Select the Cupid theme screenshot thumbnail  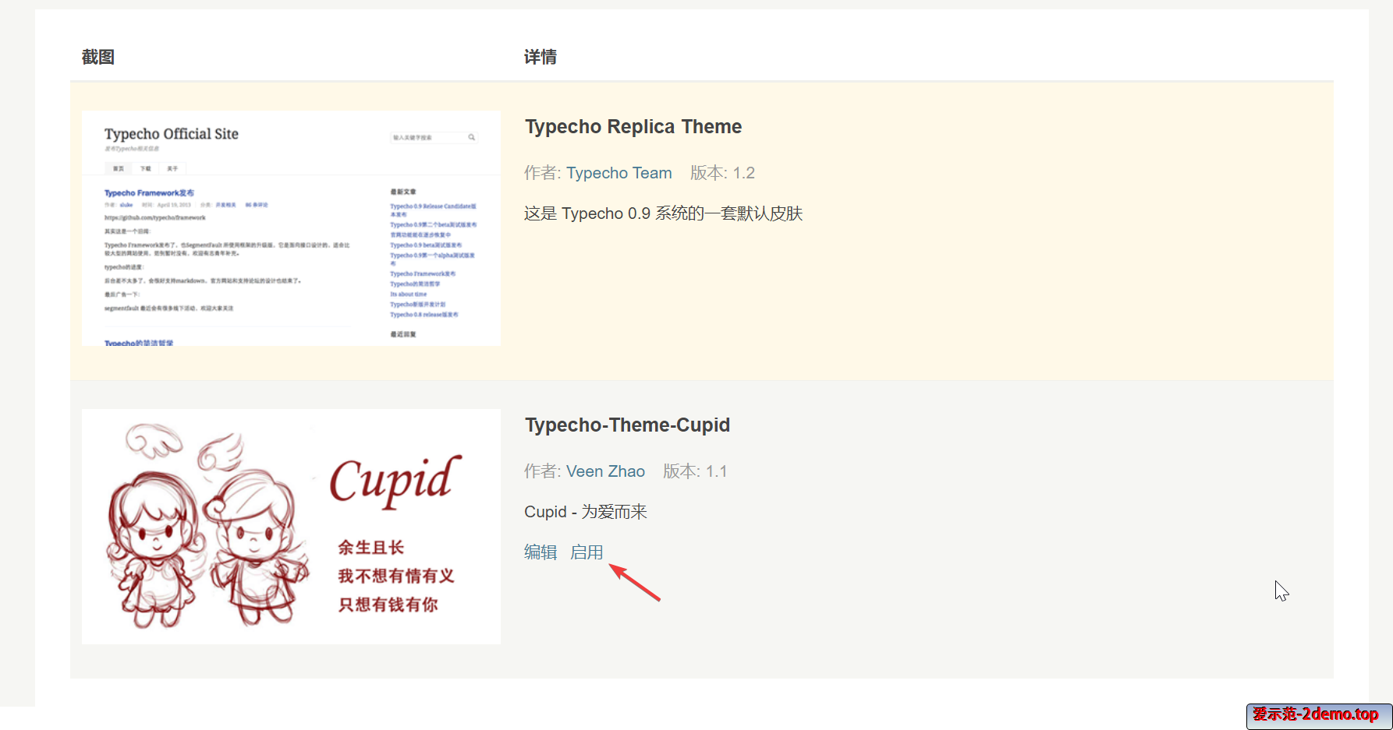click(x=291, y=527)
